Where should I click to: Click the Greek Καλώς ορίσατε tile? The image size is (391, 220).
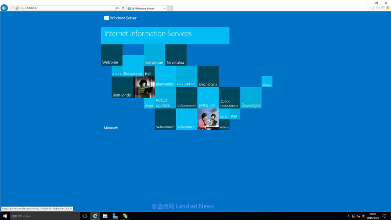pos(165,98)
